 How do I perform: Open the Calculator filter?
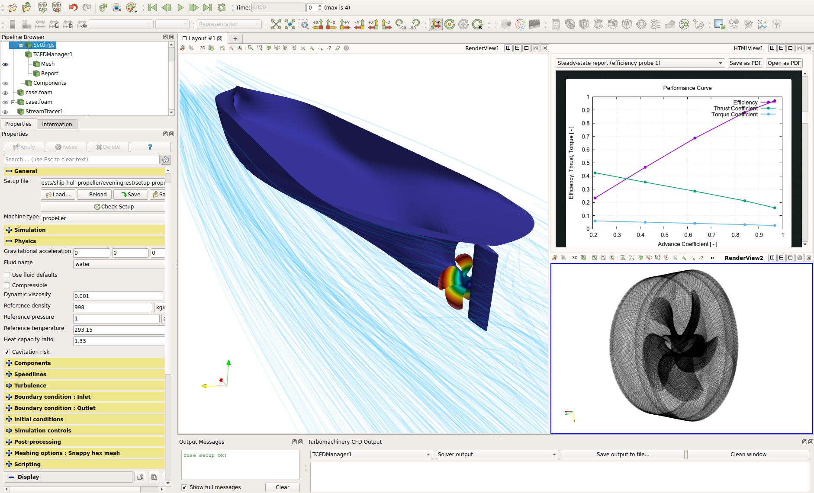[556, 24]
